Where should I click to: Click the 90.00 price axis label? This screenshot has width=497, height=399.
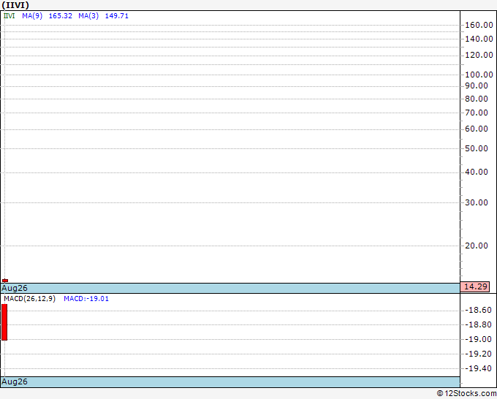pos(477,85)
